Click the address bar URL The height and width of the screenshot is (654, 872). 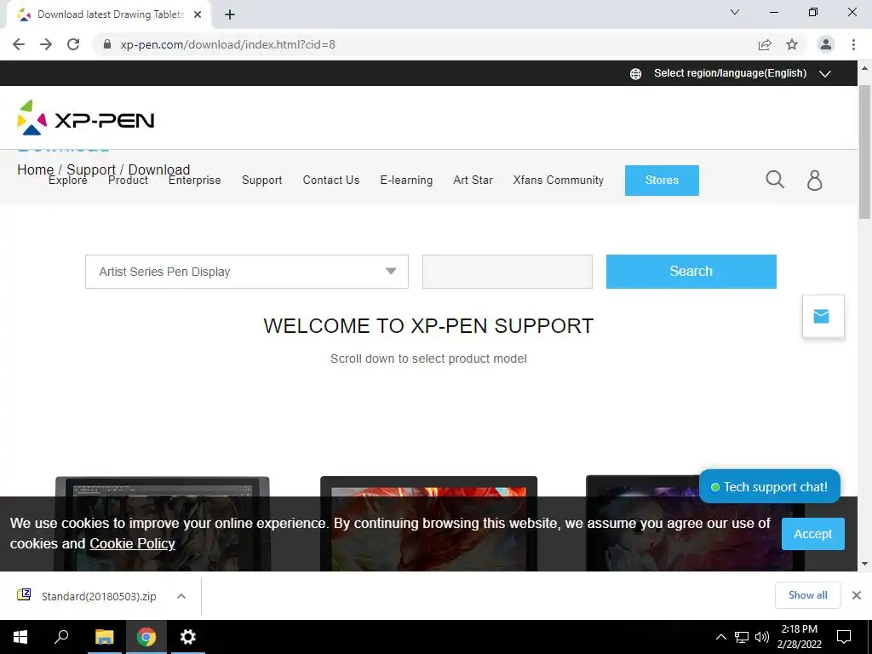228,44
